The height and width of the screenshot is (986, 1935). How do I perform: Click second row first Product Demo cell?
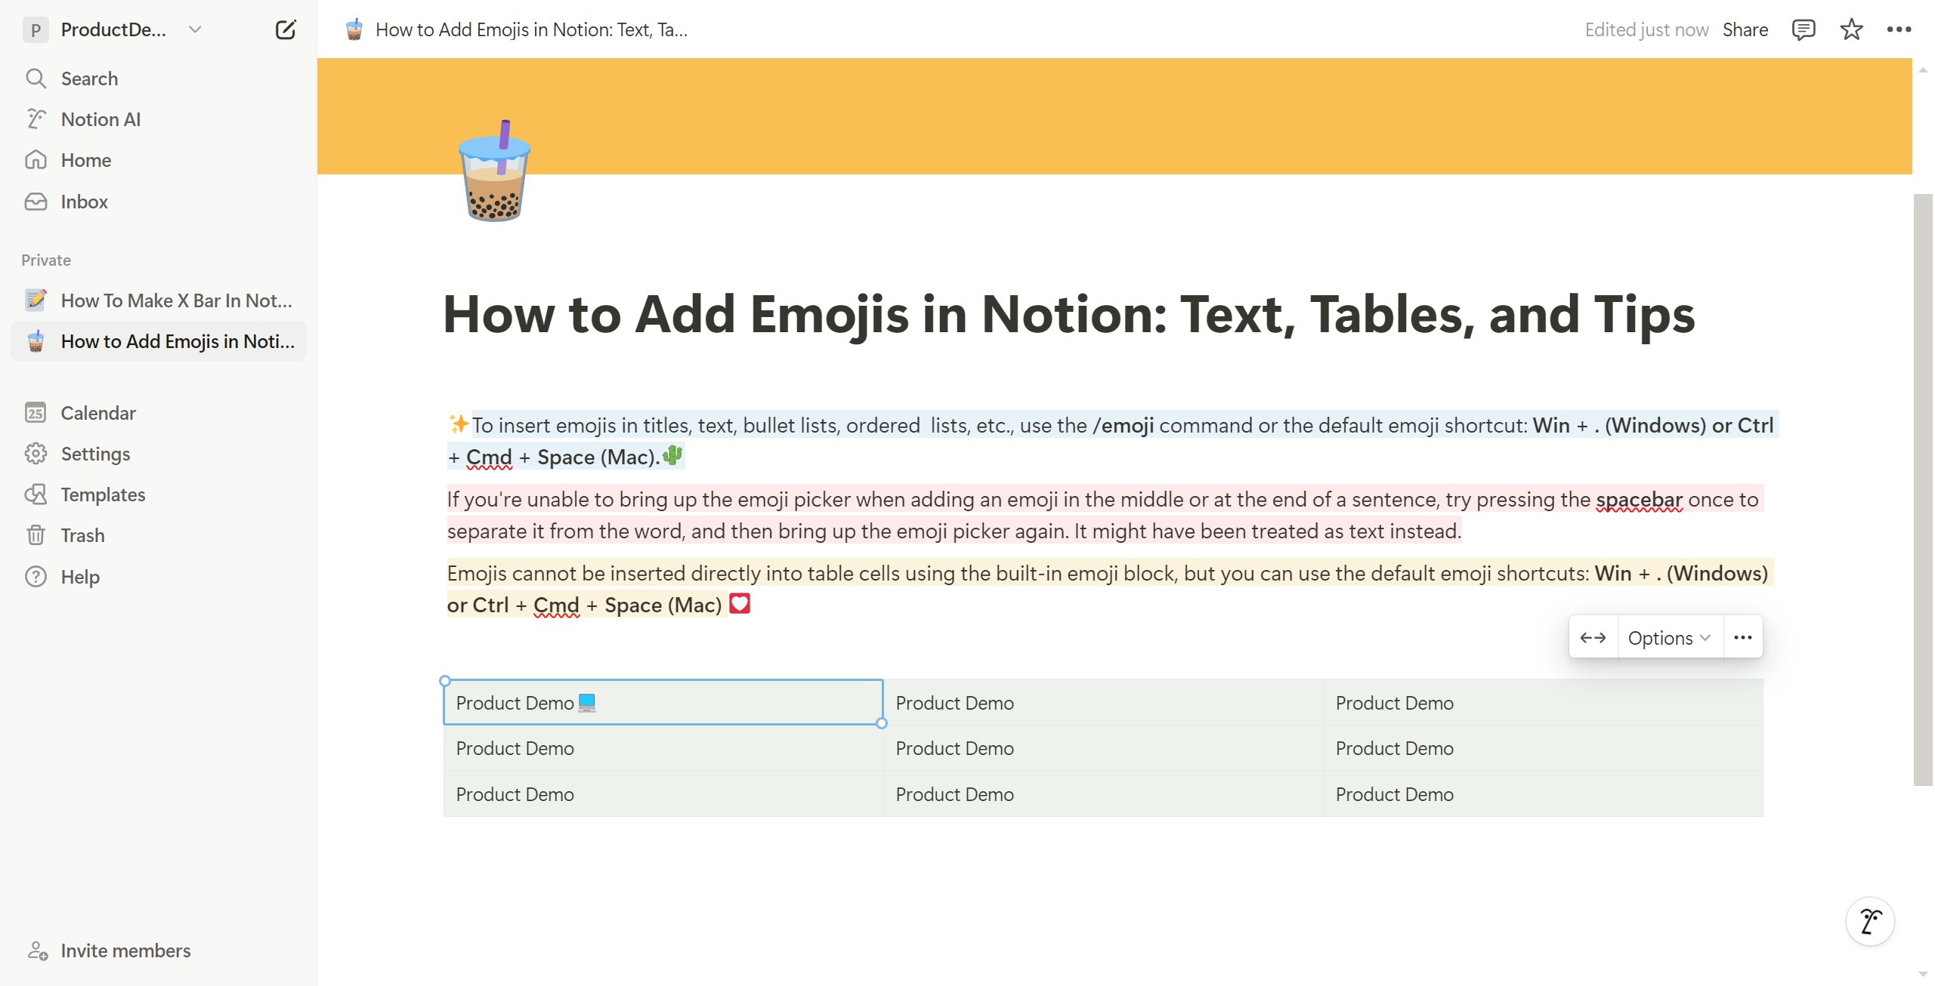[663, 748]
